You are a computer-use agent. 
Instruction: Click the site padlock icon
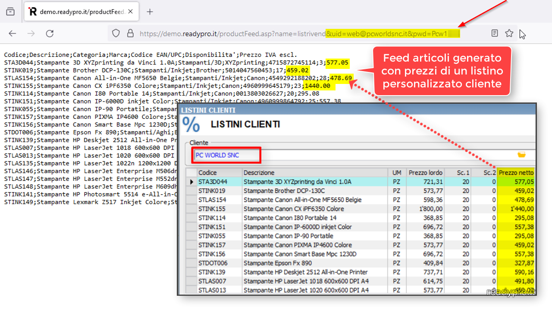pyautogui.click(x=130, y=34)
